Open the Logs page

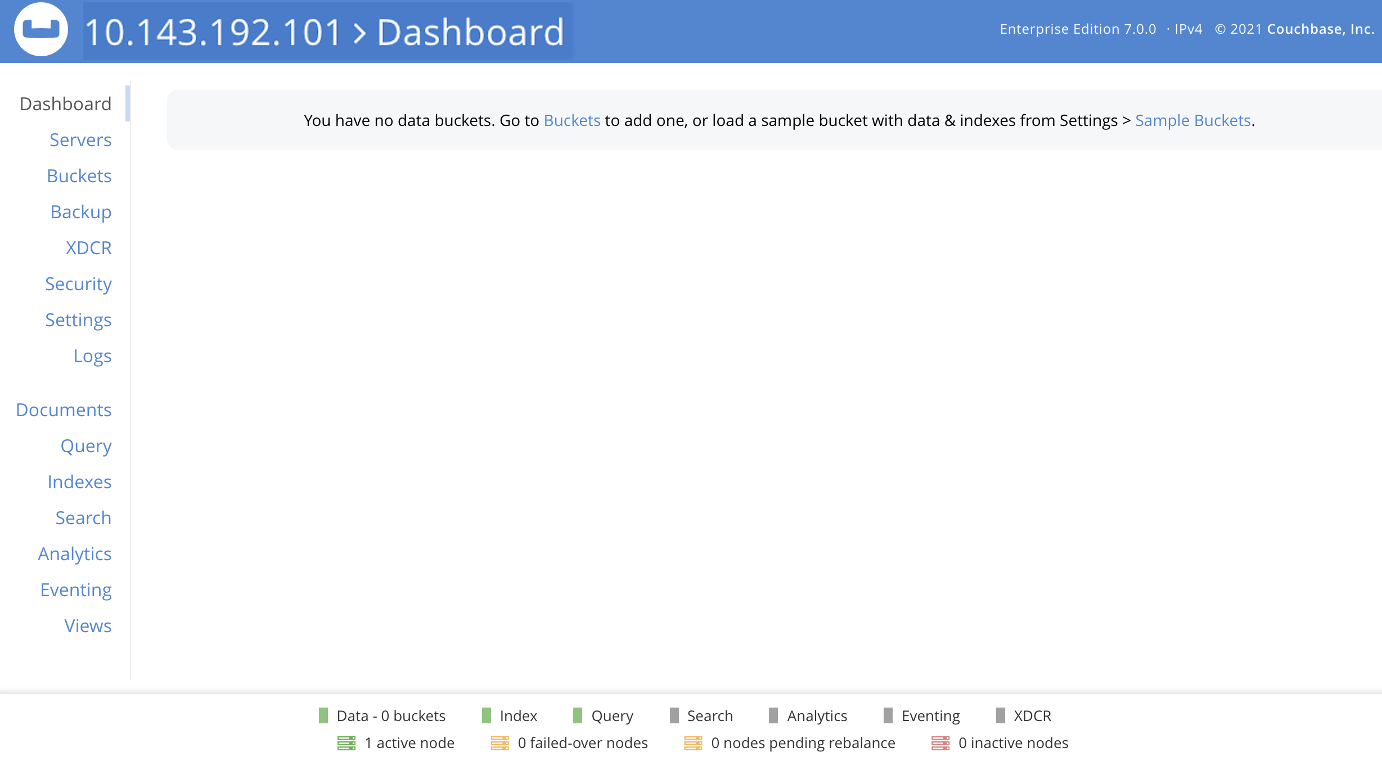[92, 355]
